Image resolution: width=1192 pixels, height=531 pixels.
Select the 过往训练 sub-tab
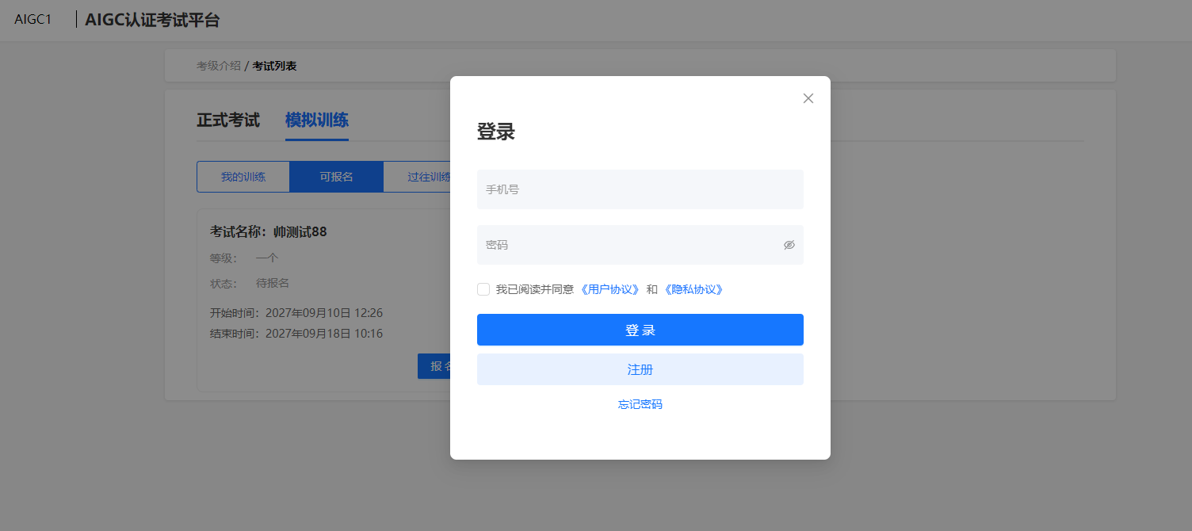pyautogui.click(x=418, y=177)
